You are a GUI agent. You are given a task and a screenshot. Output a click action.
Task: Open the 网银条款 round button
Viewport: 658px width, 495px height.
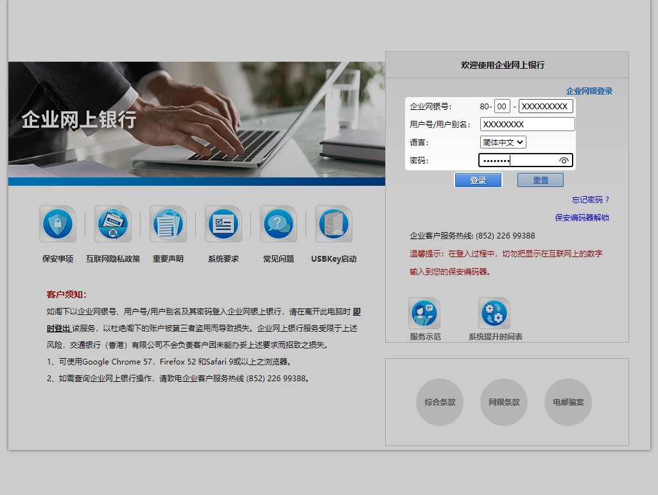[x=504, y=402]
